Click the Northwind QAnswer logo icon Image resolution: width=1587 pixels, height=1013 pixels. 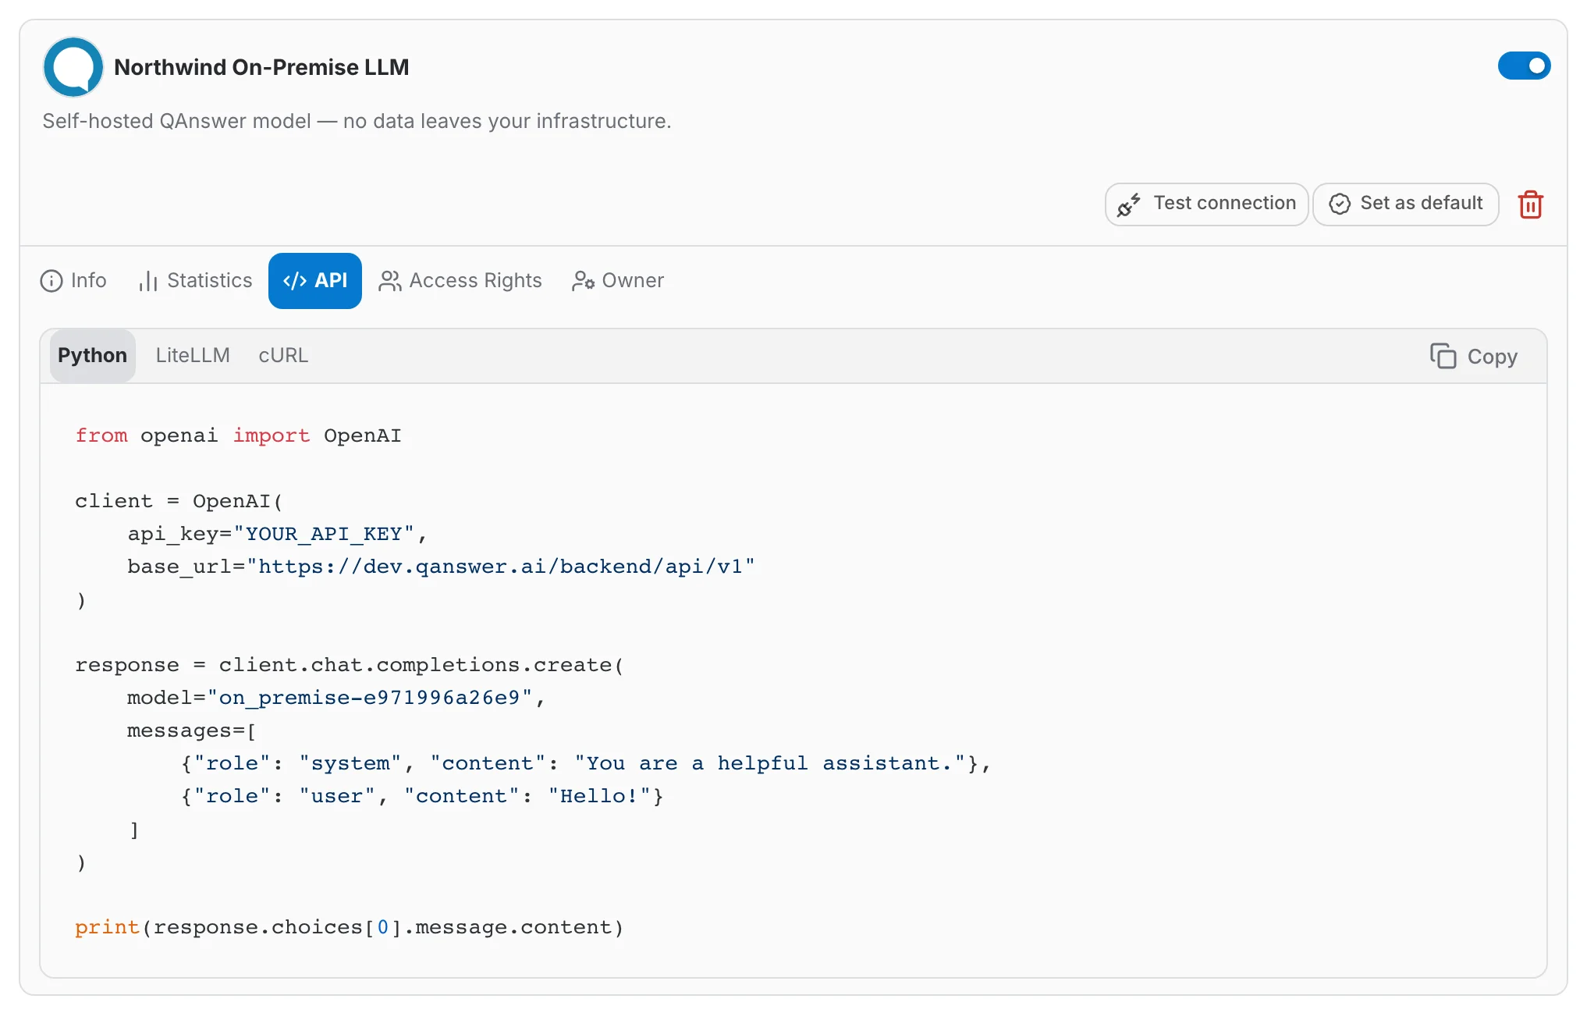[73, 67]
